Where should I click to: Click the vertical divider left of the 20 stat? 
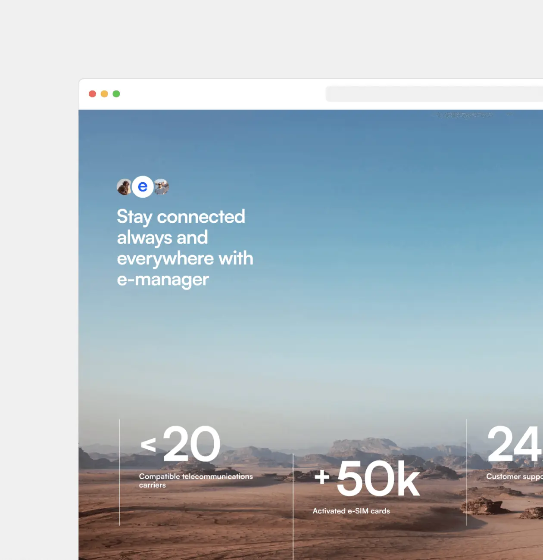coord(119,472)
